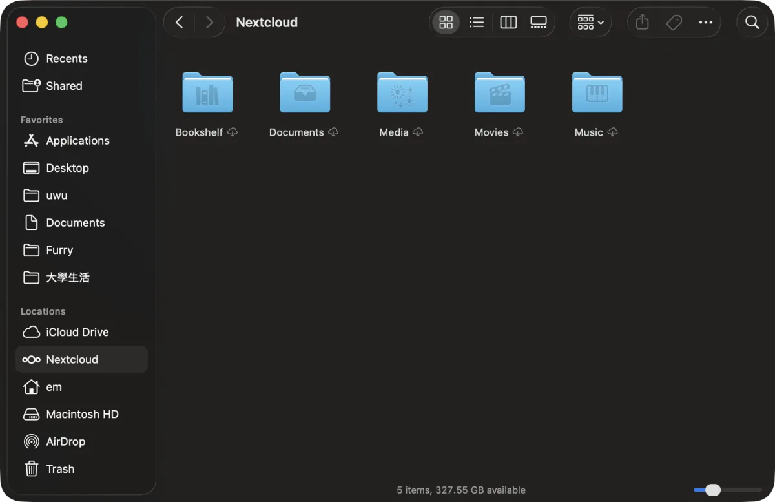Open the more actions ellipsis menu
Viewport: 775px width, 502px height.
point(705,22)
